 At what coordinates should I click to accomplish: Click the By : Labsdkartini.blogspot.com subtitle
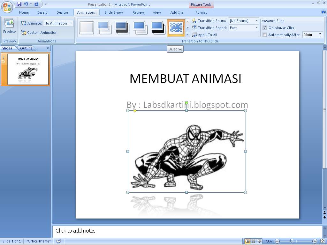187,105
